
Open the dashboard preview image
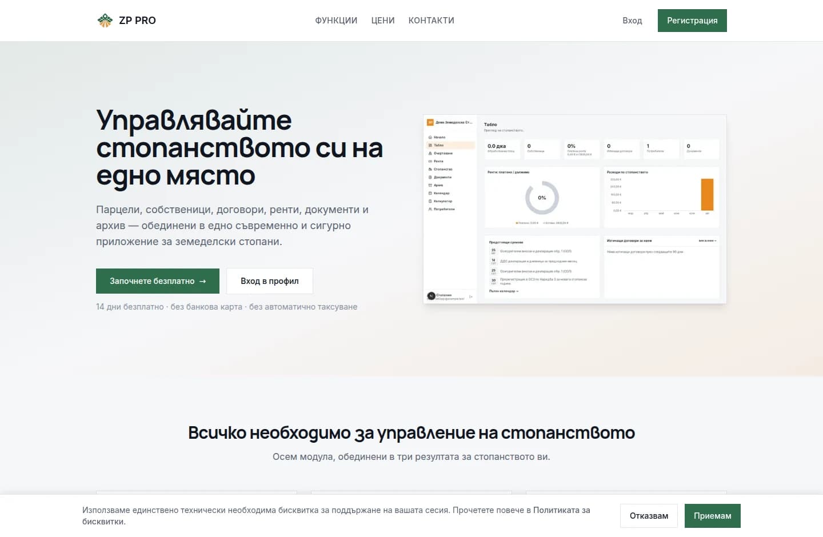[575, 209]
